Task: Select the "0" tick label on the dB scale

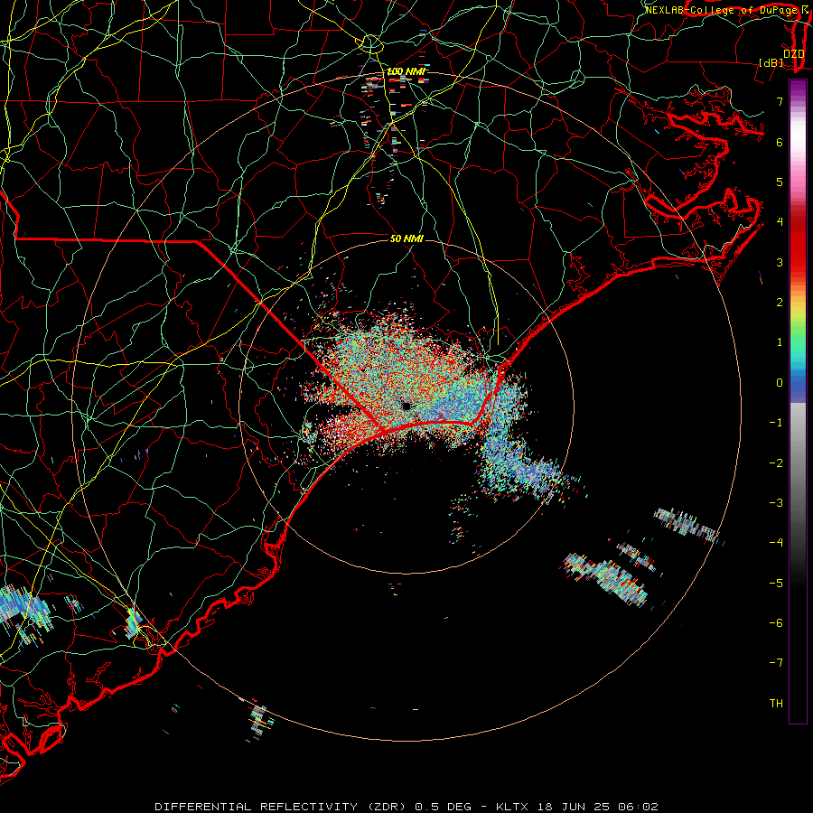Action: [780, 383]
